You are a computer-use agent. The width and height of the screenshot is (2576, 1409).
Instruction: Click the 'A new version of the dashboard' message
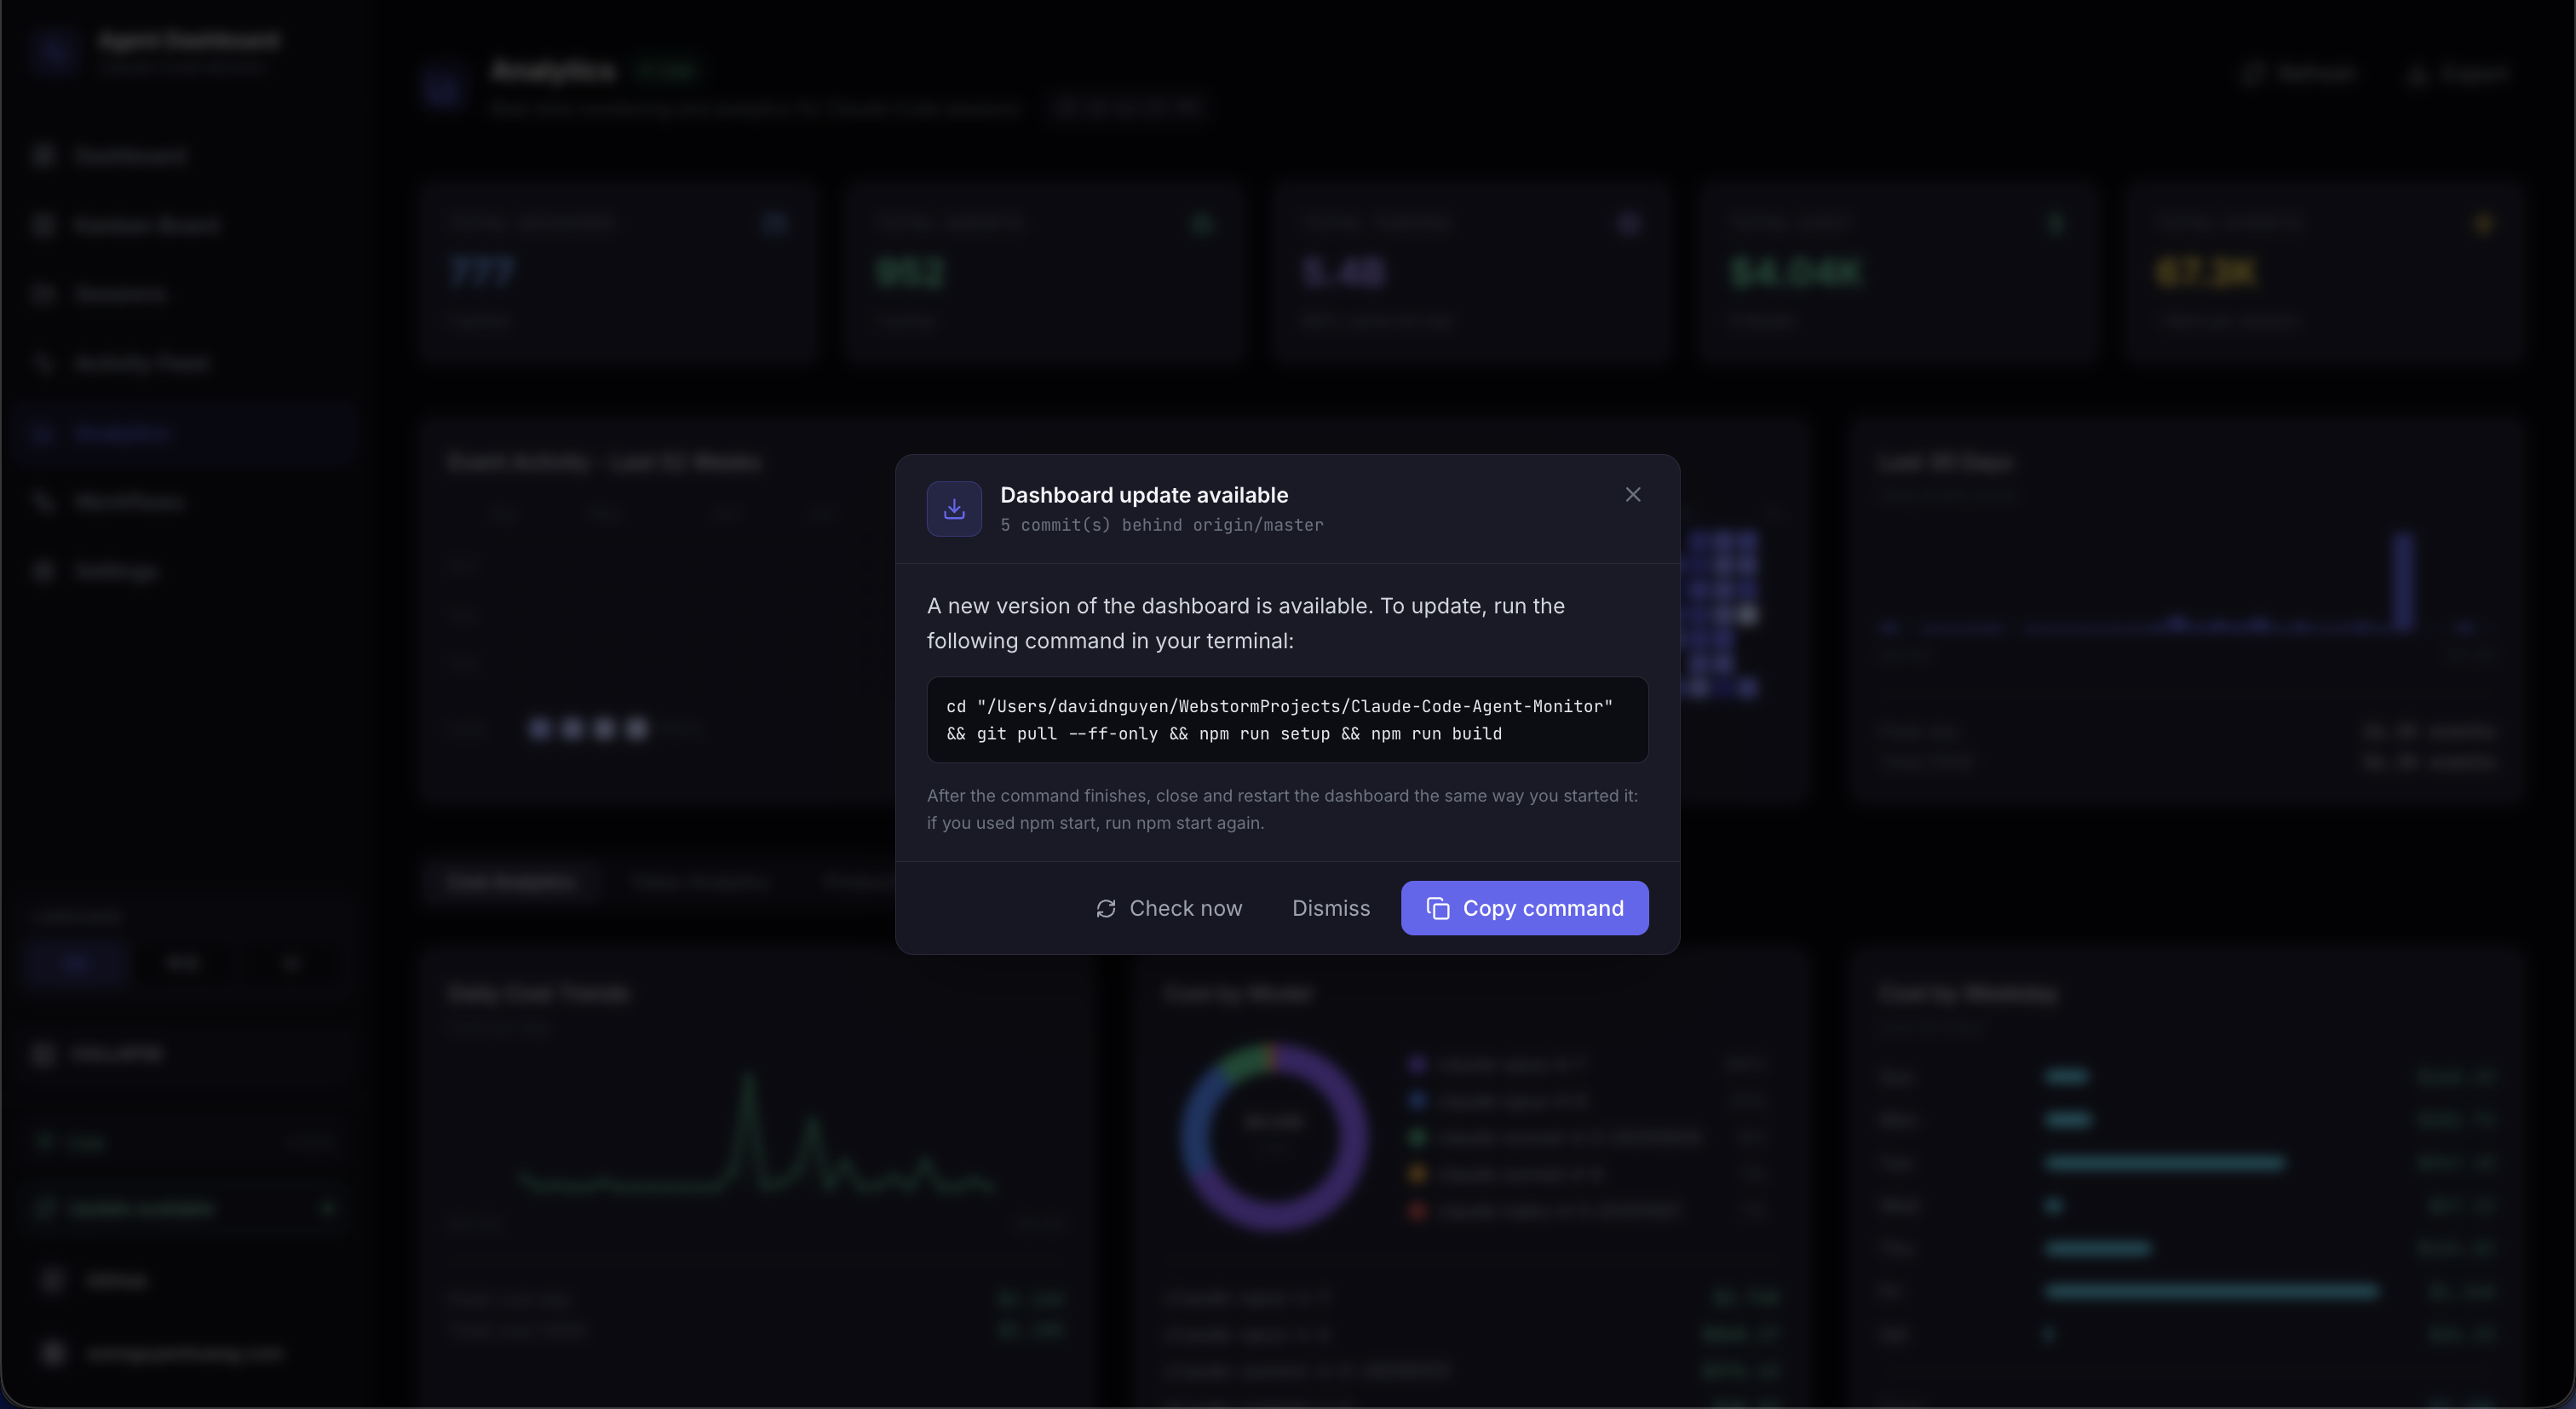[x=1246, y=623]
